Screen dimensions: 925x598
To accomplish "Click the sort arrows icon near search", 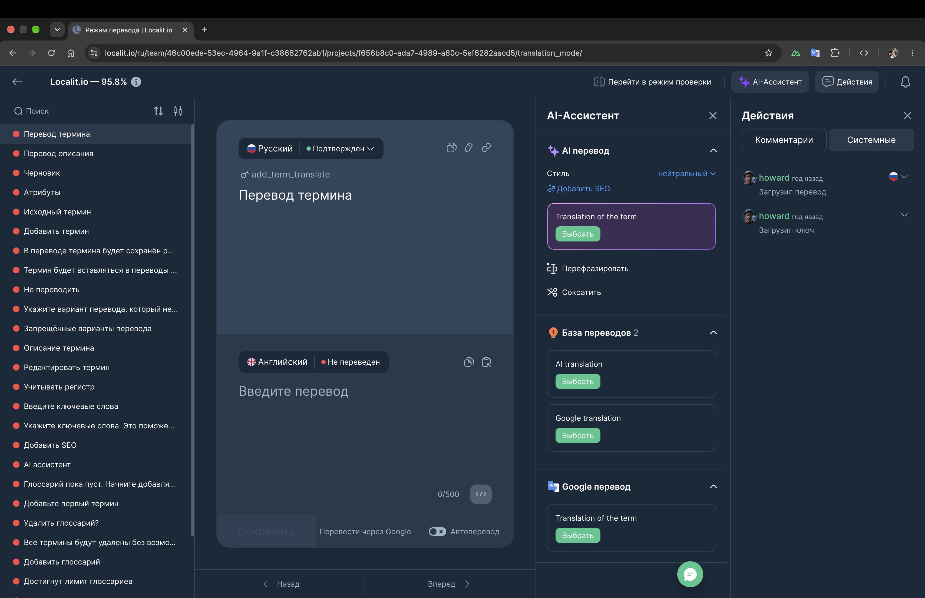I will click(158, 111).
